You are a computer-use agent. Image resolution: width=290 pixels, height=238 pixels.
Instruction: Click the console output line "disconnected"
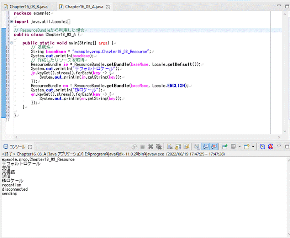point(15,189)
